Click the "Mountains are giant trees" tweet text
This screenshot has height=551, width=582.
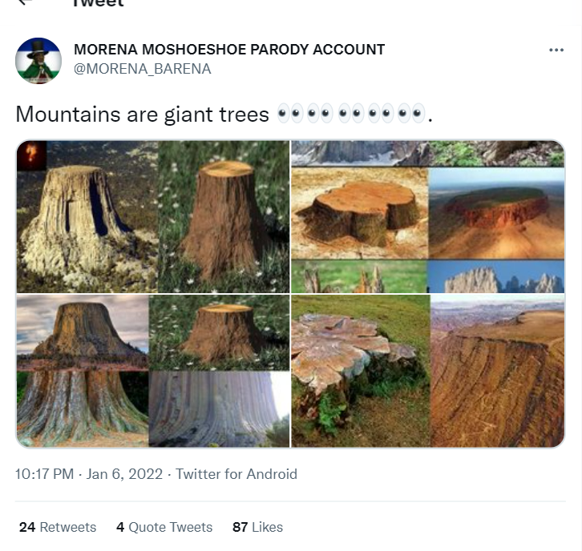(142, 115)
